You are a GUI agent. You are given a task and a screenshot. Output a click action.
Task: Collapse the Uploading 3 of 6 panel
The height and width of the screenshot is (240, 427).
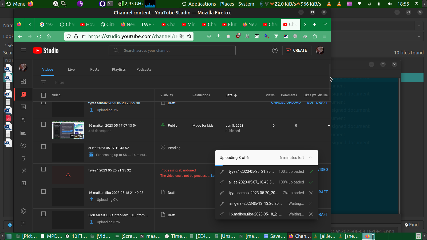[x=310, y=158]
